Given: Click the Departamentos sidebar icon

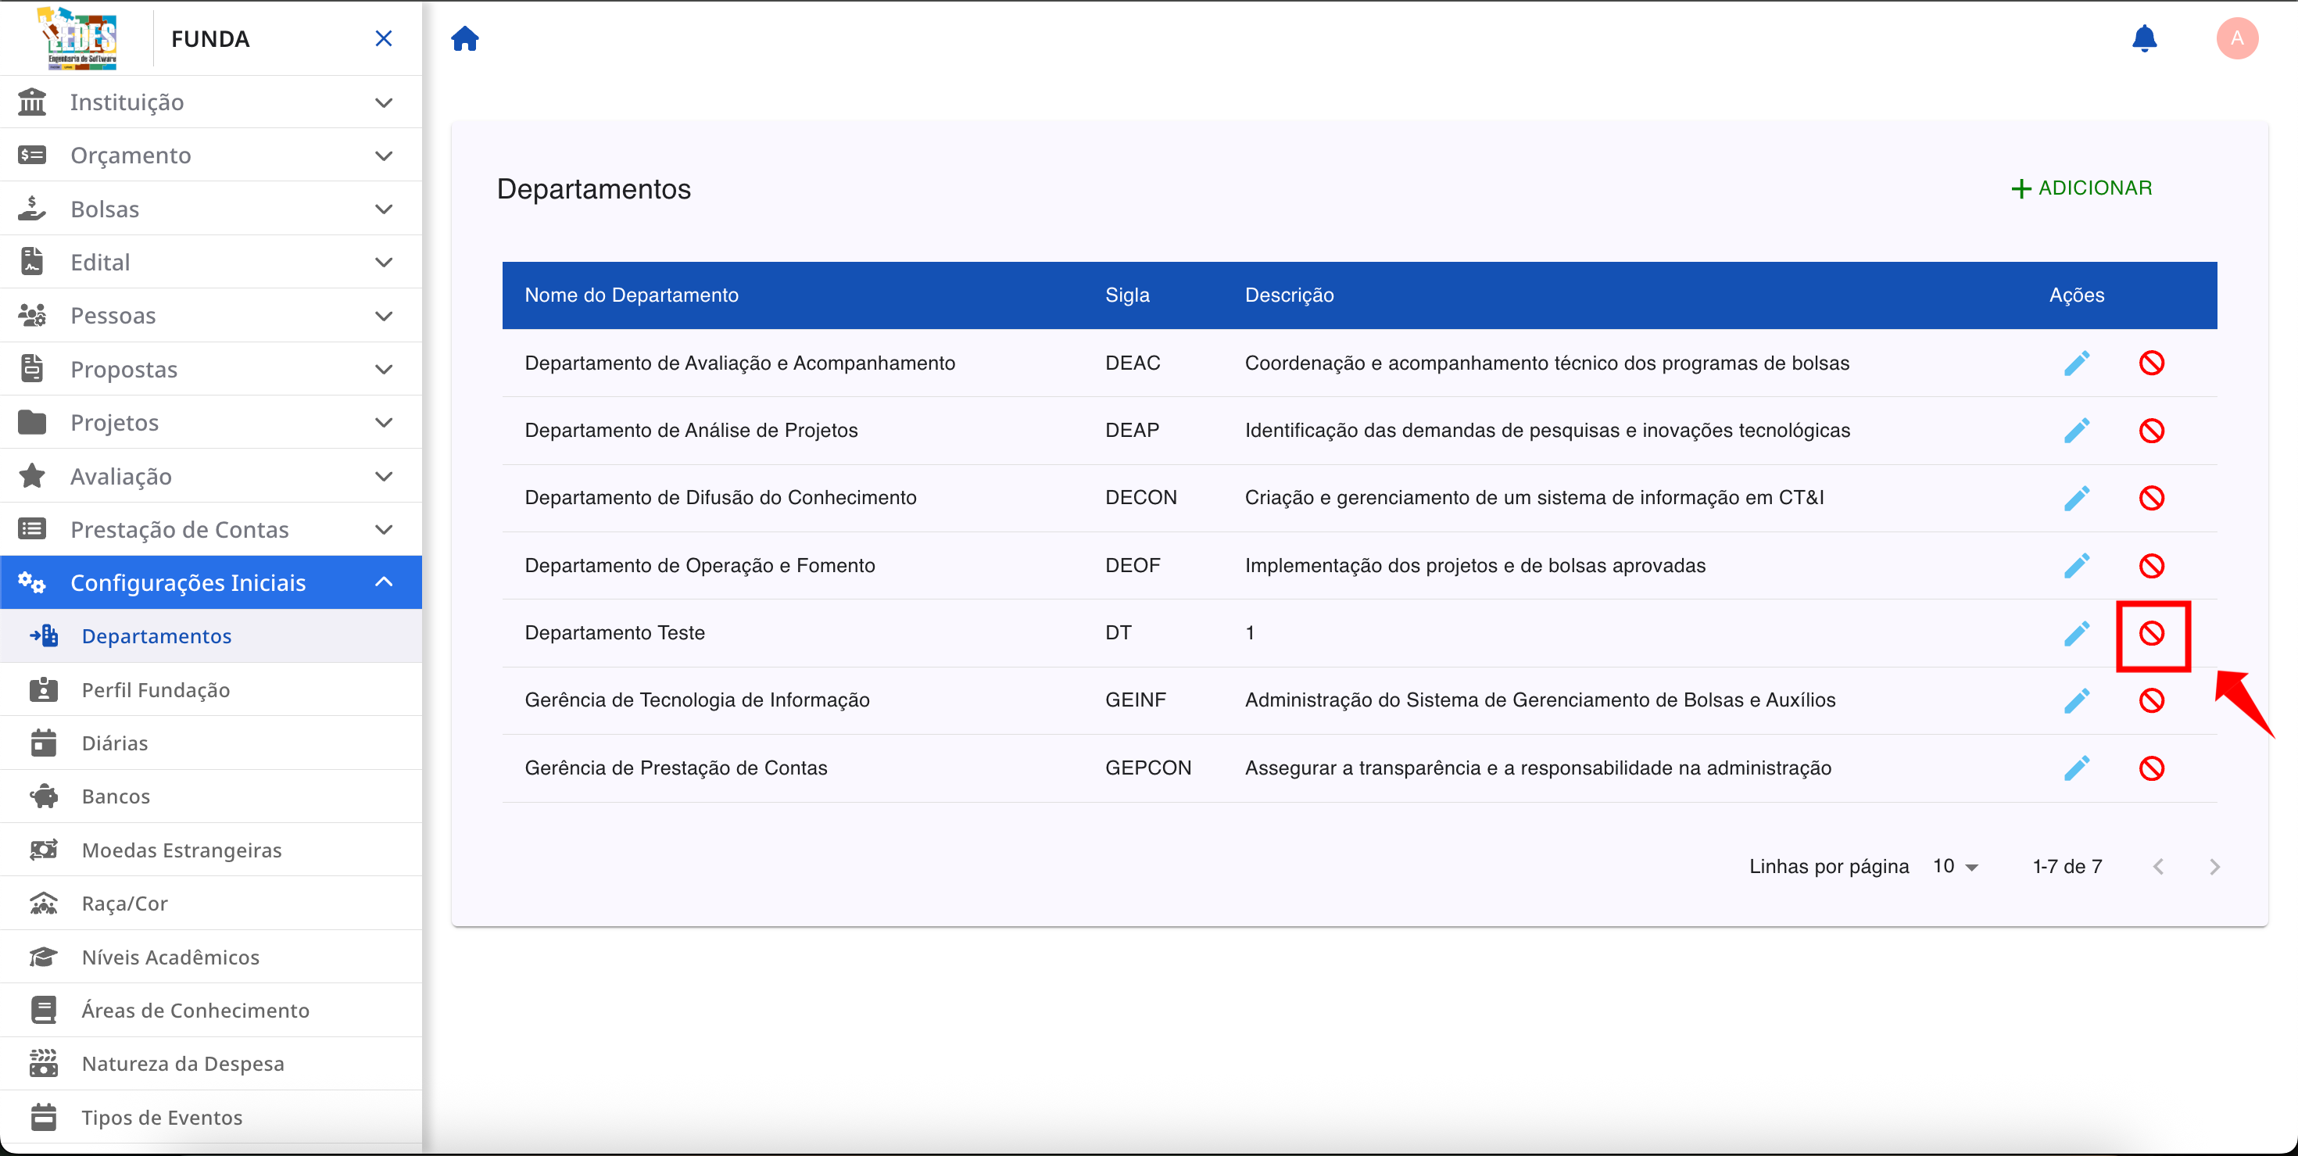Looking at the screenshot, I should point(43,636).
